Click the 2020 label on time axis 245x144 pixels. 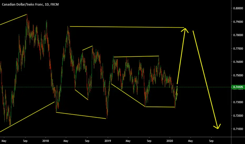pyautogui.click(x=170, y=141)
